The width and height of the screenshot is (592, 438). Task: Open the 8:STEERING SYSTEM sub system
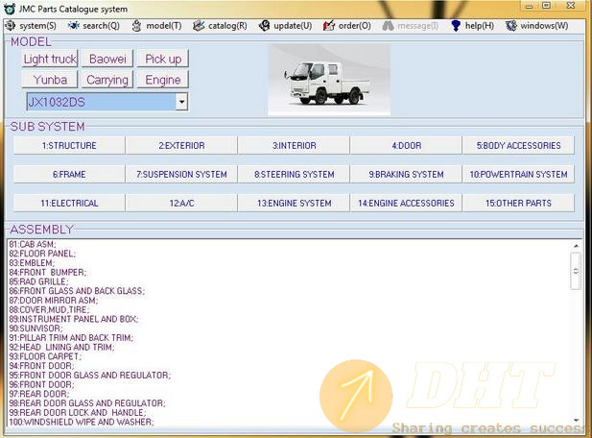pos(295,174)
